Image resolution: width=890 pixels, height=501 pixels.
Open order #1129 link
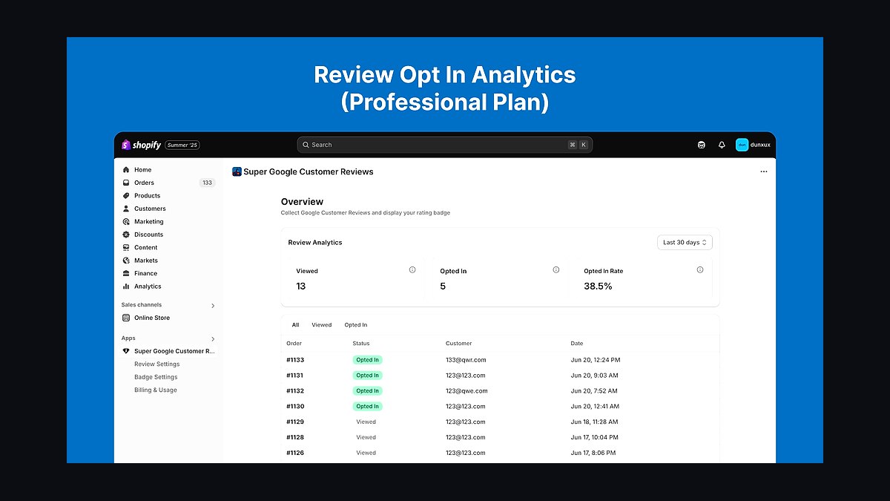(295, 422)
